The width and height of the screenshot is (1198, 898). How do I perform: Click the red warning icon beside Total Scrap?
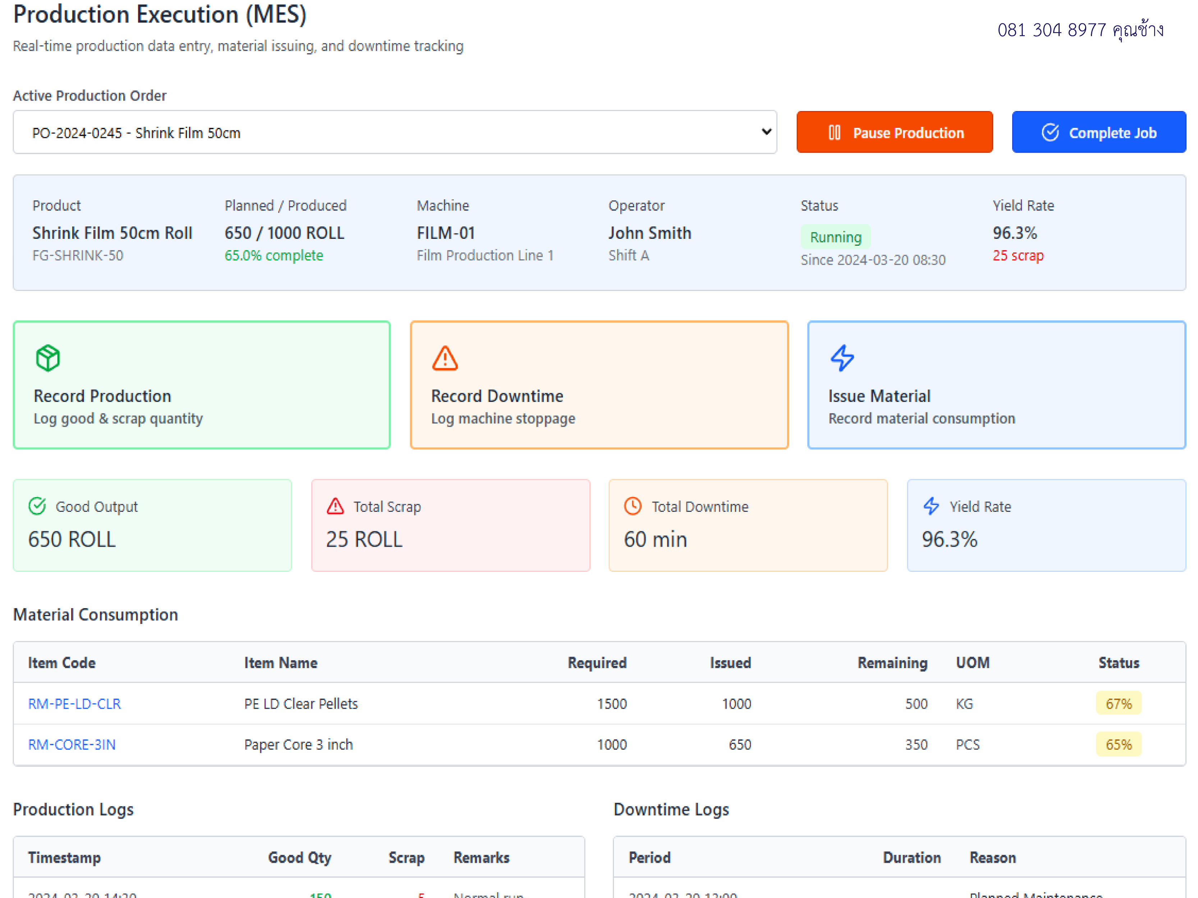click(335, 506)
